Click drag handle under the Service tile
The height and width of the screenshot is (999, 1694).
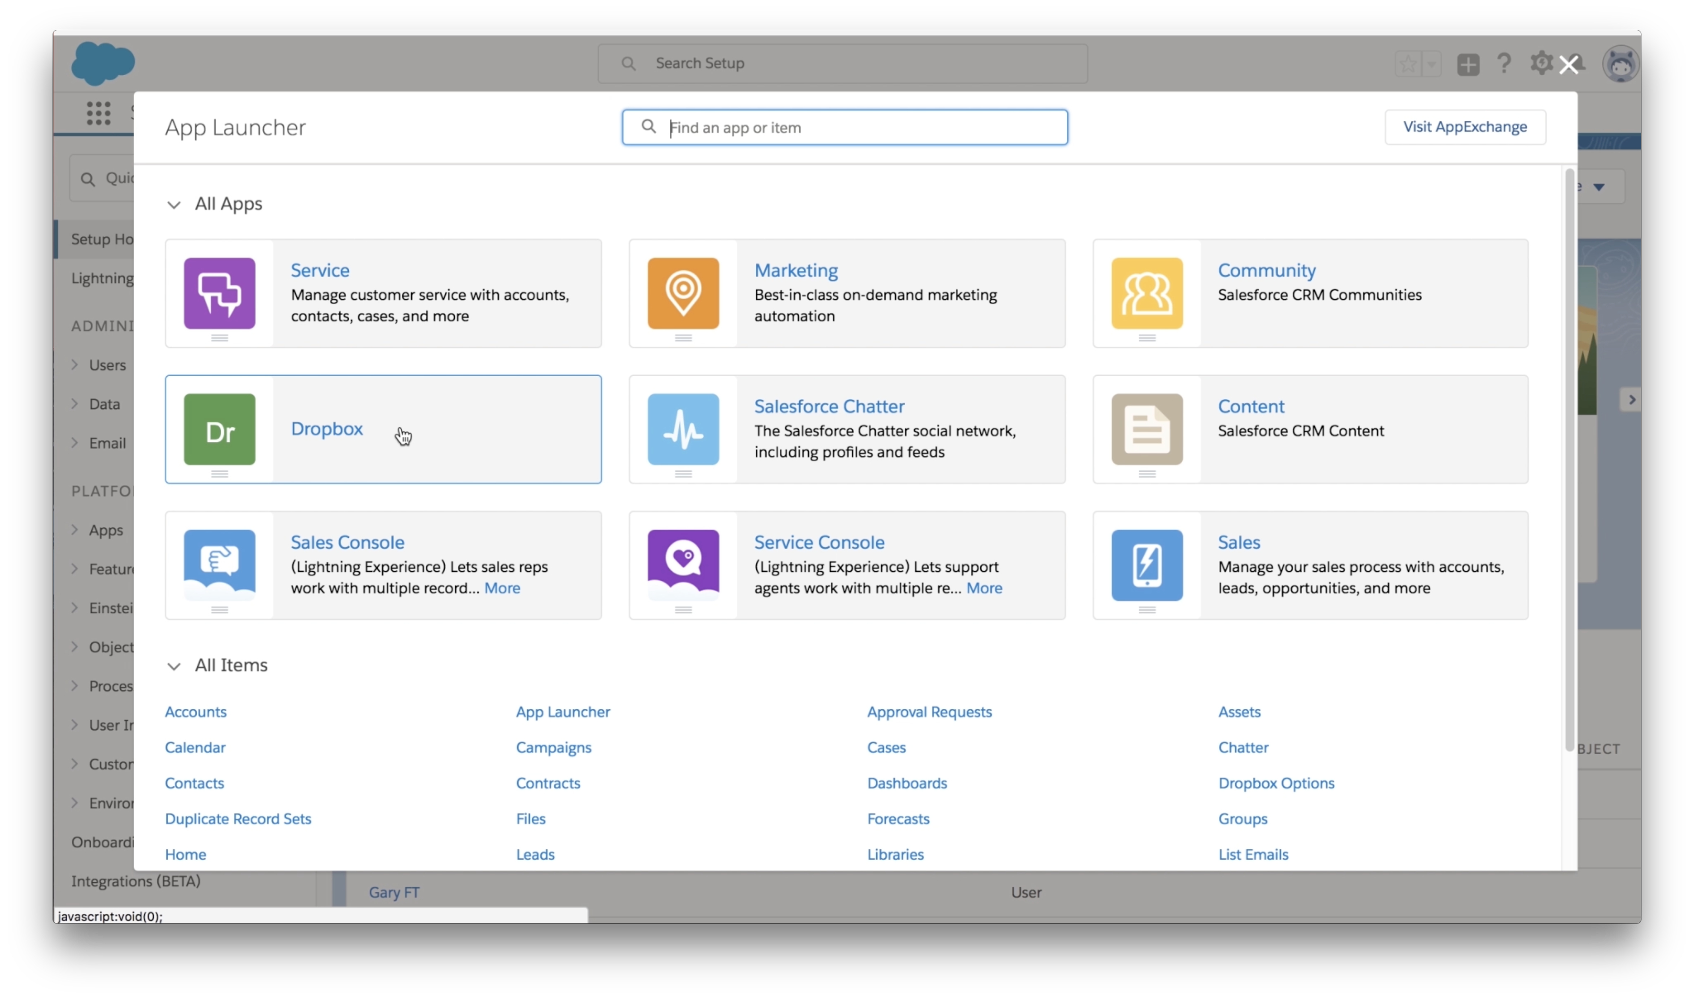pyautogui.click(x=219, y=338)
